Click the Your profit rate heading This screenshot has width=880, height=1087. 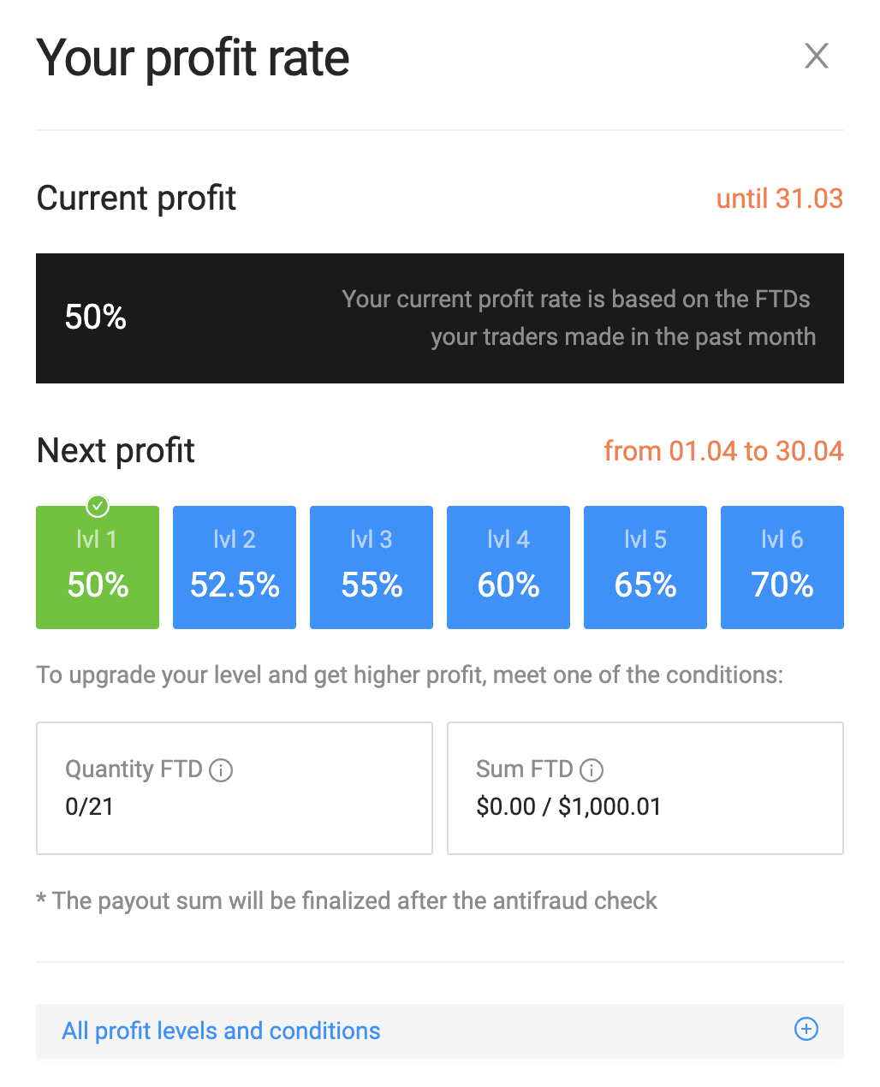point(193,58)
